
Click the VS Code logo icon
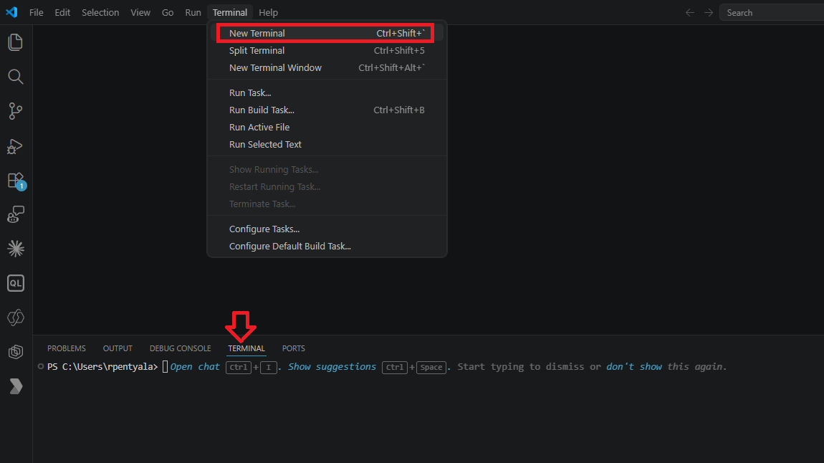tap(11, 12)
